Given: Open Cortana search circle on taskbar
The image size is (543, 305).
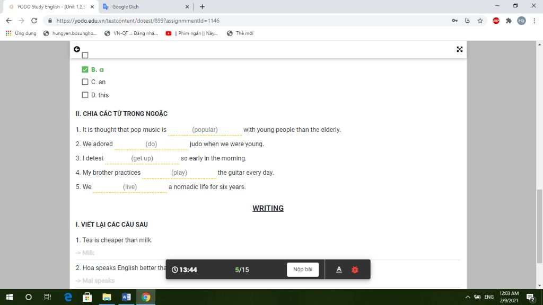Looking at the screenshot, I should (29, 297).
